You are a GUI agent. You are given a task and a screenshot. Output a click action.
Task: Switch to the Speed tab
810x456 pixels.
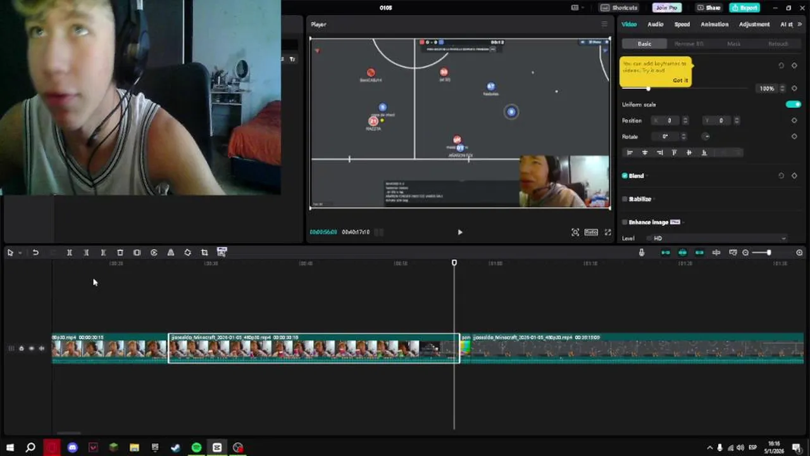[x=682, y=25]
